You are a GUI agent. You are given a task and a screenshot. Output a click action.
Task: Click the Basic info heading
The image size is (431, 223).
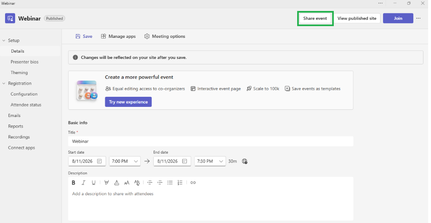[x=78, y=123]
